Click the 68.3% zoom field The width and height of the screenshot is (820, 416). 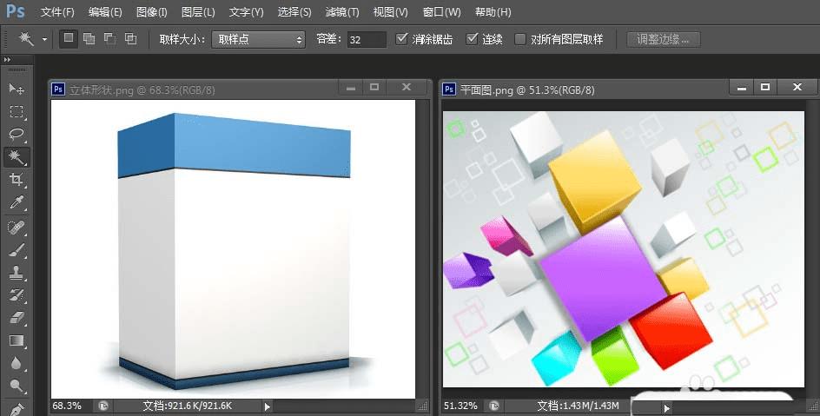pyautogui.click(x=67, y=406)
